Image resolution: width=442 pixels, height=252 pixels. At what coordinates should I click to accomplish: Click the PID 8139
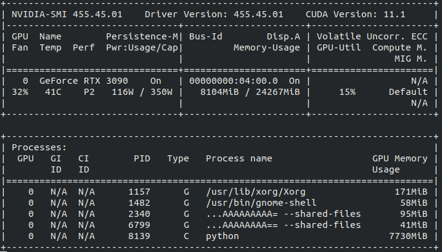click(x=139, y=236)
